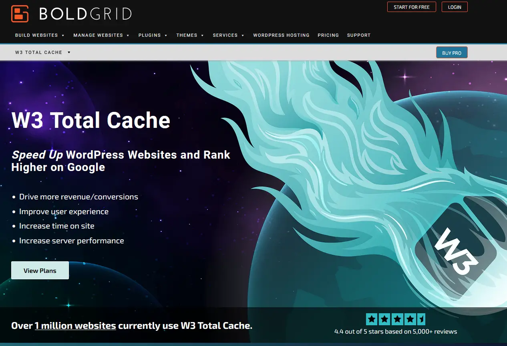
Task: Expand the Plugins dropdown arrow
Action: point(166,36)
